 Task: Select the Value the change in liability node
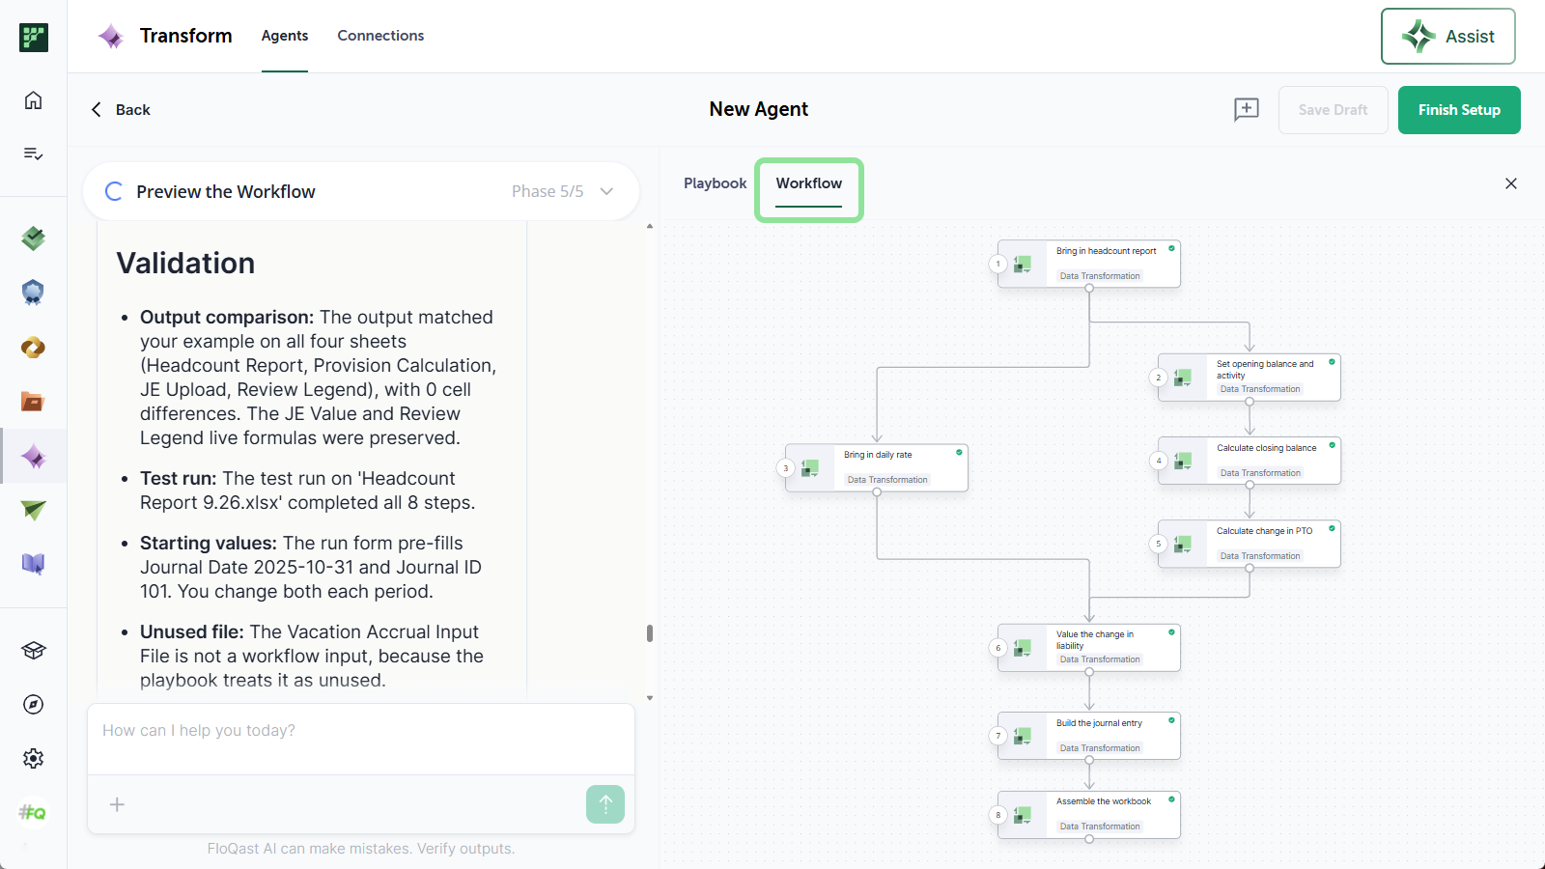click(1089, 647)
